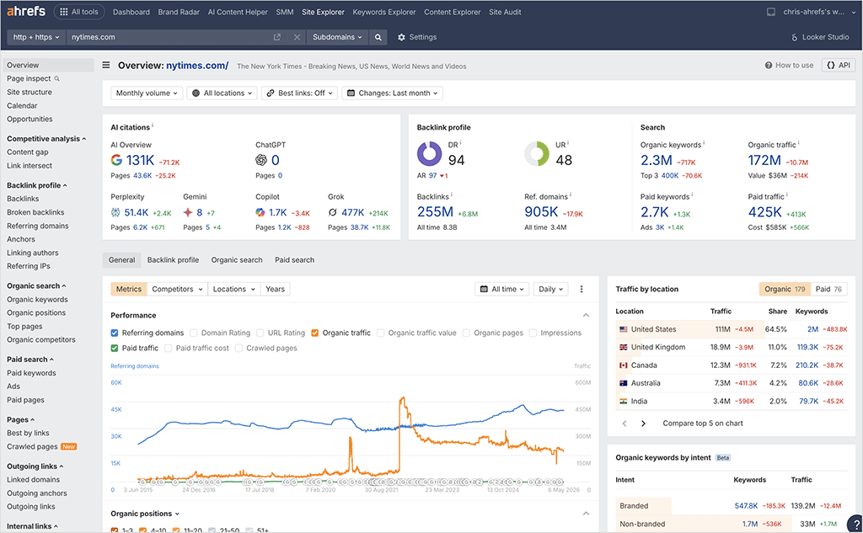Open Looker Studio connector
This screenshot has width=863, height=533.
(820, 37)
